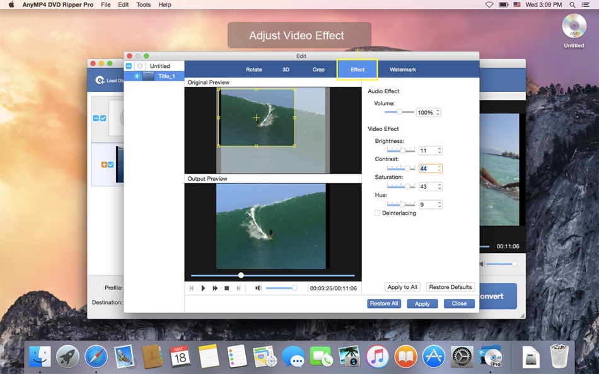The image size is (599, 374).
Task: Click Restore Defaults
Action: pos(450,286)
